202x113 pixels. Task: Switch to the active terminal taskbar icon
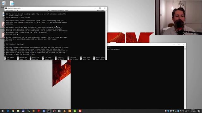[49, 111]
